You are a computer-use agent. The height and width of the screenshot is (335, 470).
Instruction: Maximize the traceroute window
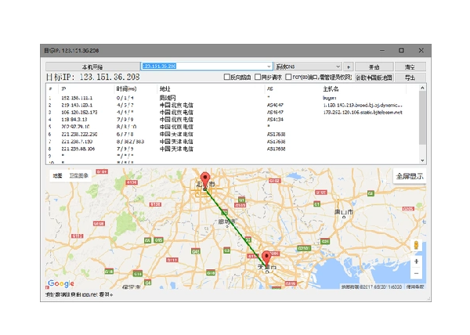pyautogui.click(x=401, y=50)
